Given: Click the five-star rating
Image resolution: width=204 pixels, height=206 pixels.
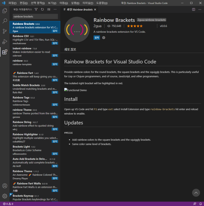Looking at the screenshot, I should 135,26.
